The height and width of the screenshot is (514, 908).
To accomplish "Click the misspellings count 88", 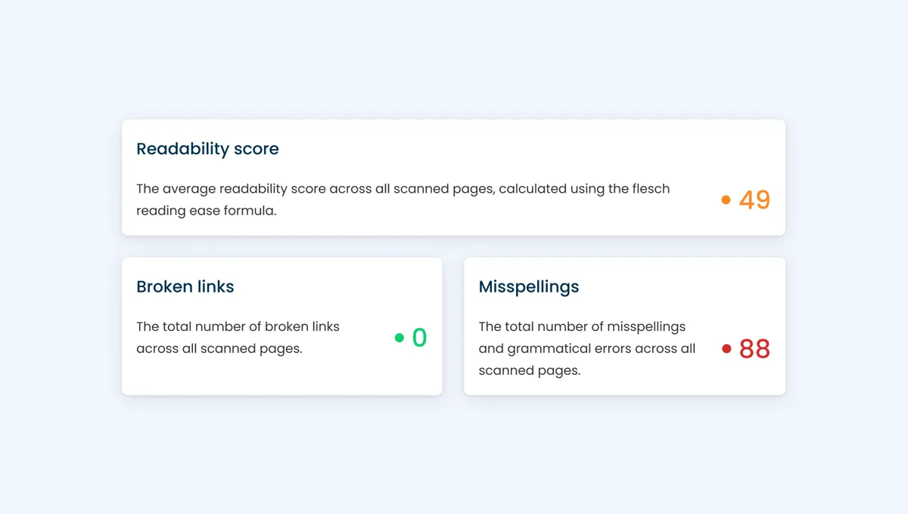I will click(x=754, y=348).
